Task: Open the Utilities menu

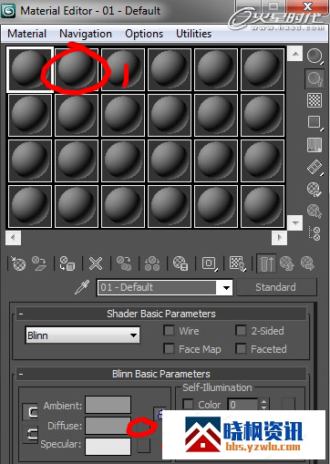Action: pos(194,34)
